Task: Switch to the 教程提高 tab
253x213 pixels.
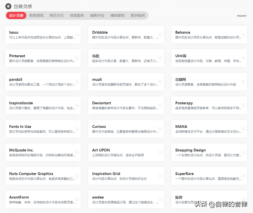Action: tap(36, 15)
